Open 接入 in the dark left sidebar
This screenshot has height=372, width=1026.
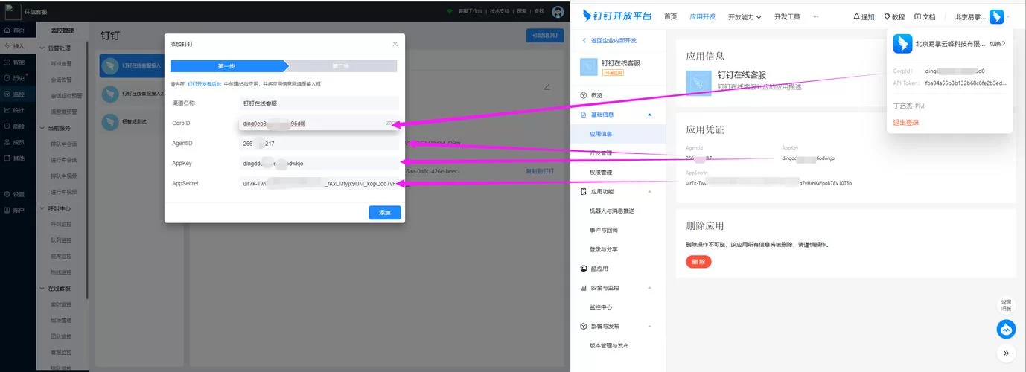(15, 45)
